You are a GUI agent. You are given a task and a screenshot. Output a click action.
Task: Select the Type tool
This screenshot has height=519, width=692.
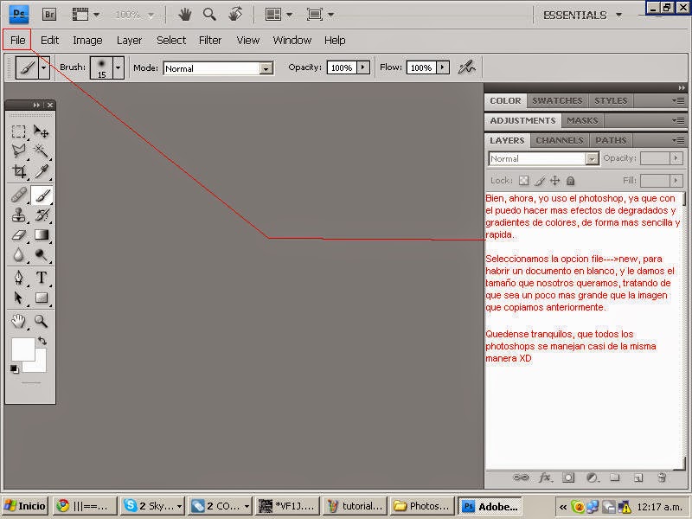[x=42, y=278]
